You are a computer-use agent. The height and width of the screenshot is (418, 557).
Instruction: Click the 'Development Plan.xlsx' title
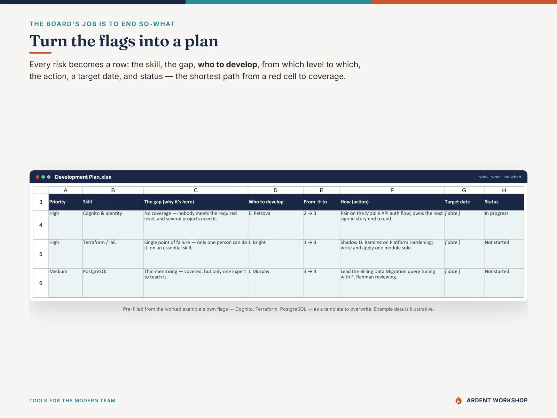(83, 177)
